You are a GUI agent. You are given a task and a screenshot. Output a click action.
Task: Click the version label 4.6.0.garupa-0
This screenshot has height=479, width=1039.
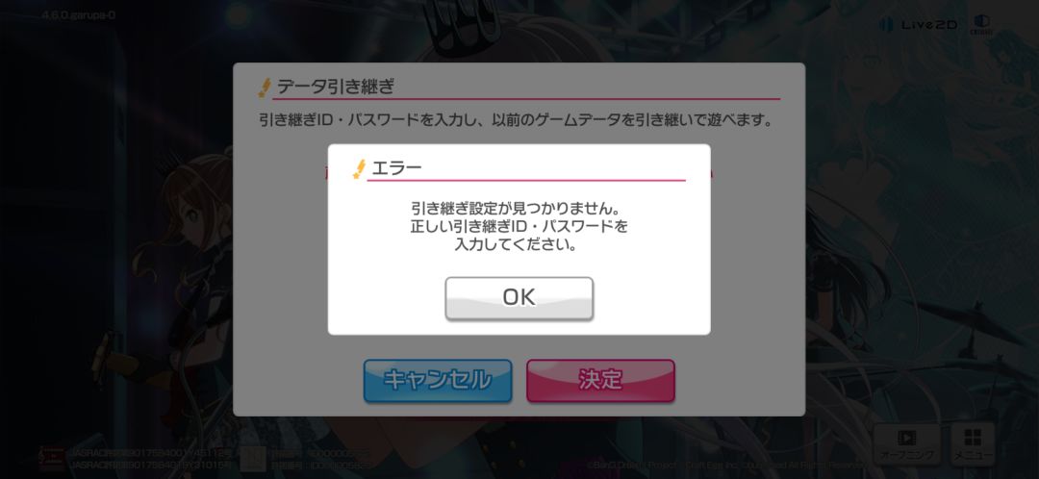coord(78,14)
